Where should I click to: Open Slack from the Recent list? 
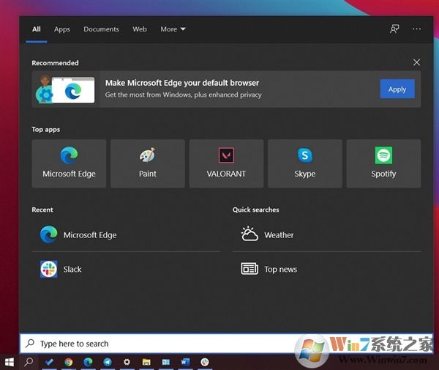click(72, 270)
